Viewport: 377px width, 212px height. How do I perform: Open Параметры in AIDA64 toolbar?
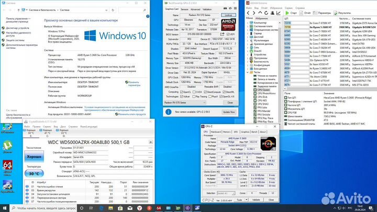coord(321,13)
